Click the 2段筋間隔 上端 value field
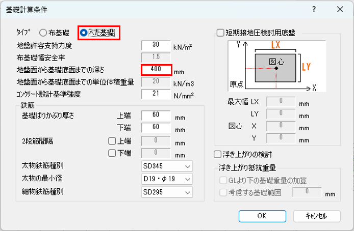The image size is (354, 231). (x=156, y=141)
